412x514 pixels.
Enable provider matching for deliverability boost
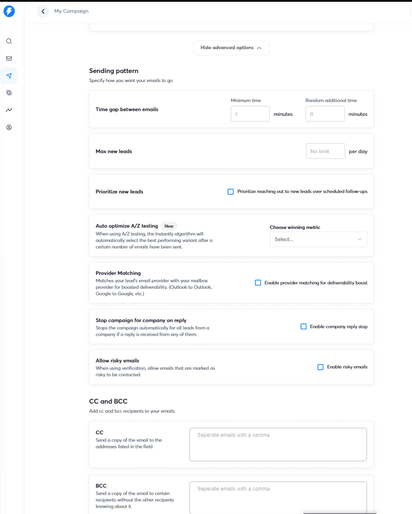[258, 282]
